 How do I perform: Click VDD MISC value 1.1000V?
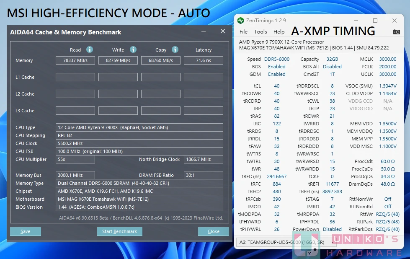point(388,147)
